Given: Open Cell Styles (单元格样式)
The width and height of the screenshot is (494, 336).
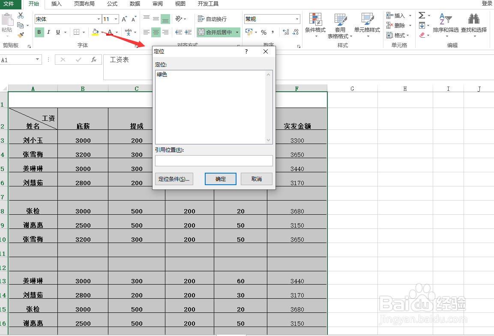Looking at the screenshot, I should tap(367, 25).
